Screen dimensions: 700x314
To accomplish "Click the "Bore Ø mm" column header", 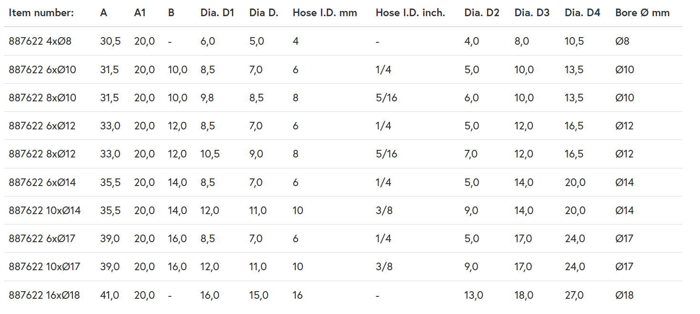I will point(642,13).
